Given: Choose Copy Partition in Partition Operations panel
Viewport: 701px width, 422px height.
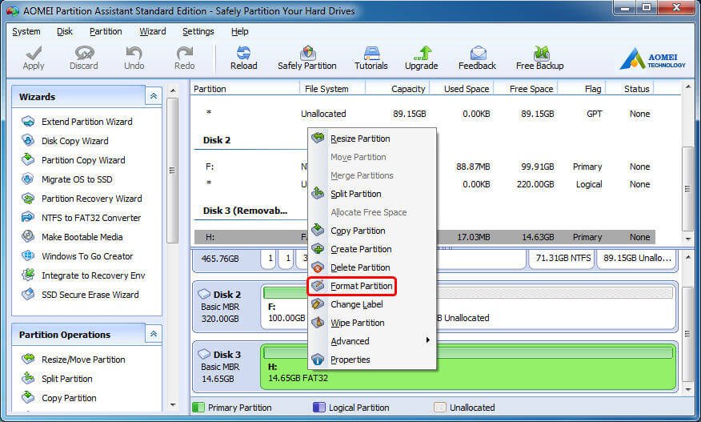Looking at the screenshot, I should 59,398.
